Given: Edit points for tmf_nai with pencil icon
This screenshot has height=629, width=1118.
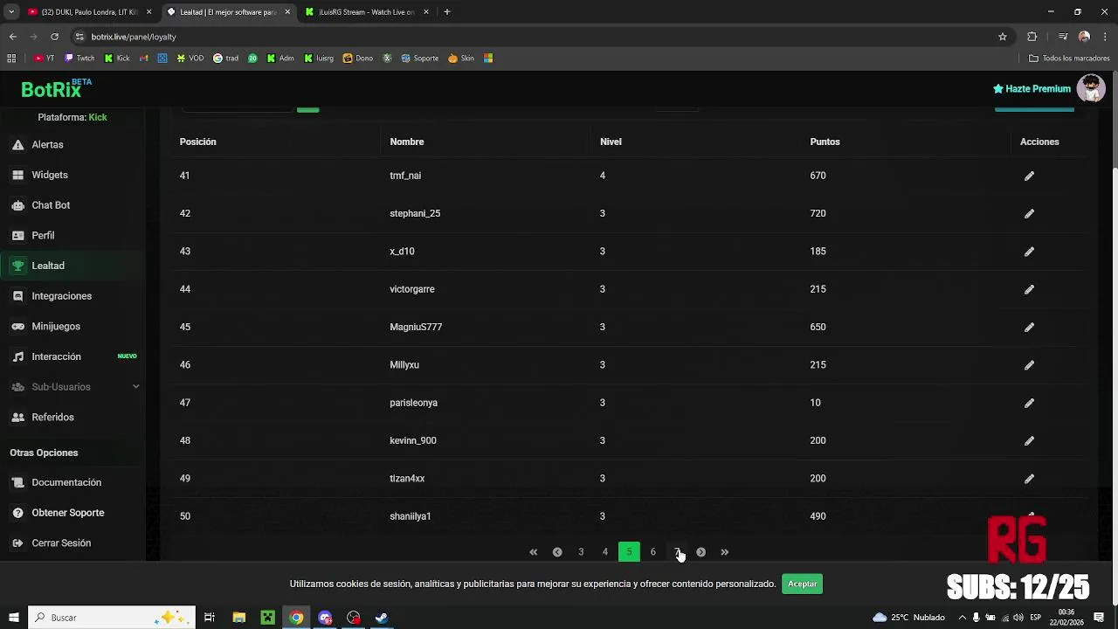Looking at the screenshot, I should pyautogui.click(x=1029, y=176).
